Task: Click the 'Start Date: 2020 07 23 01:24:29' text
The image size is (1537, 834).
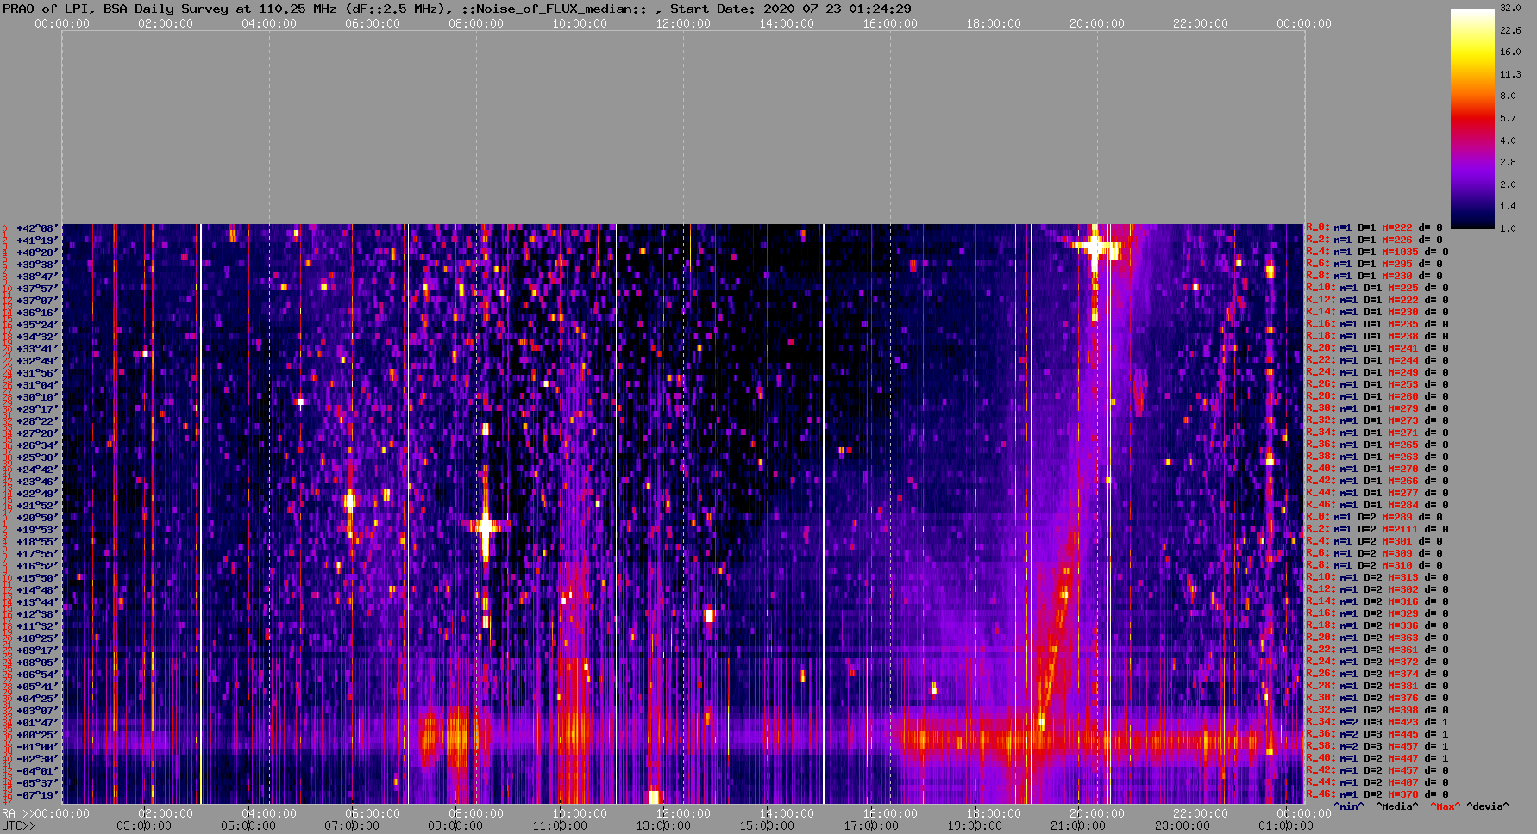Action: click(x=791, y=9)
